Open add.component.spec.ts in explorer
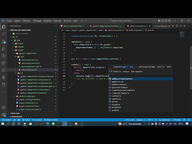This screenshot has width=192, height=144. [x=31, y=67]
